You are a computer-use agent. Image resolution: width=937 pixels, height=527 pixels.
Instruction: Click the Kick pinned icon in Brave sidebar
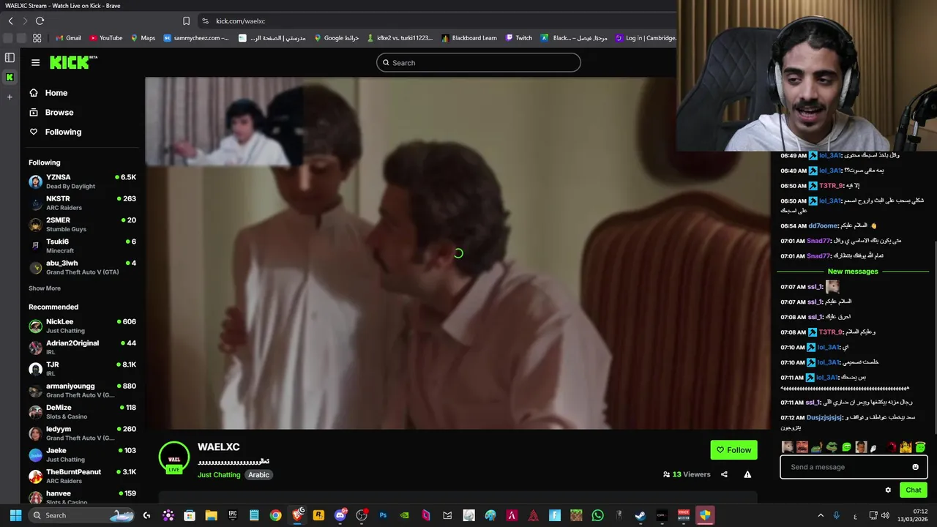(x=10, y=77)
